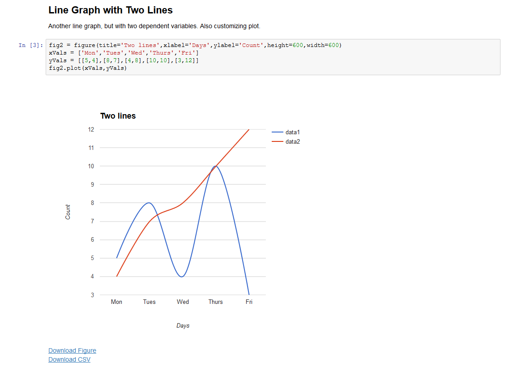Click the blue line peak at Thurs
The height and width of the screenshot is (367, 509).
point(215,166)
